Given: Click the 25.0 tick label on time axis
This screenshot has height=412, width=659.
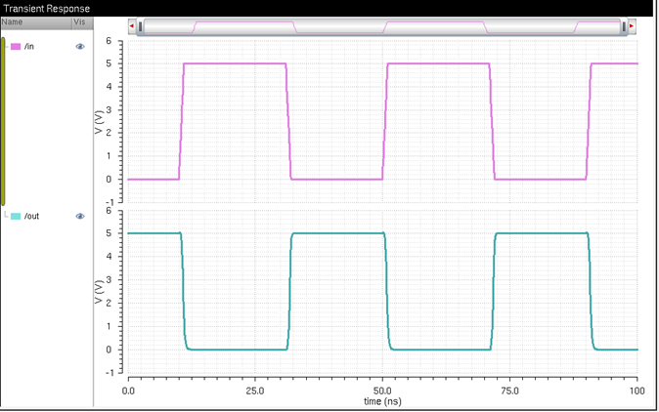Looking at the screenshot, I should (255, 391).
